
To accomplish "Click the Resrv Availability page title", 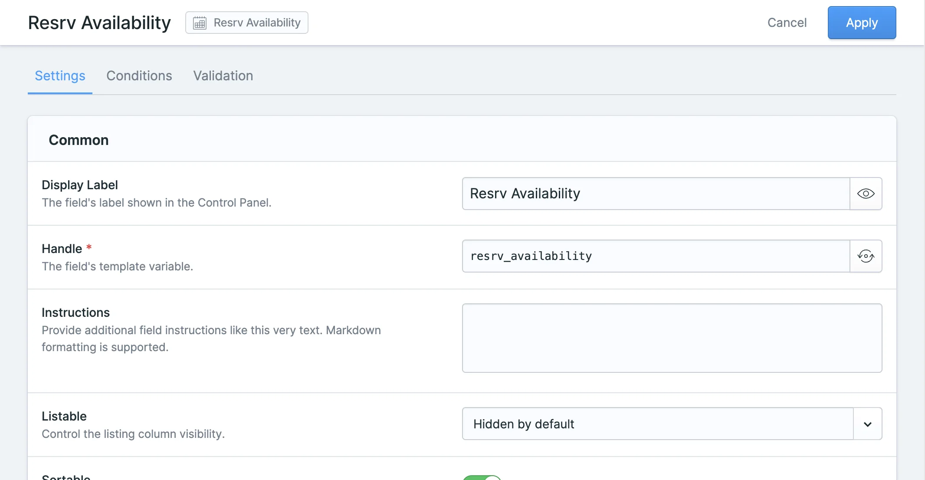I will click(x=99, y=23).
